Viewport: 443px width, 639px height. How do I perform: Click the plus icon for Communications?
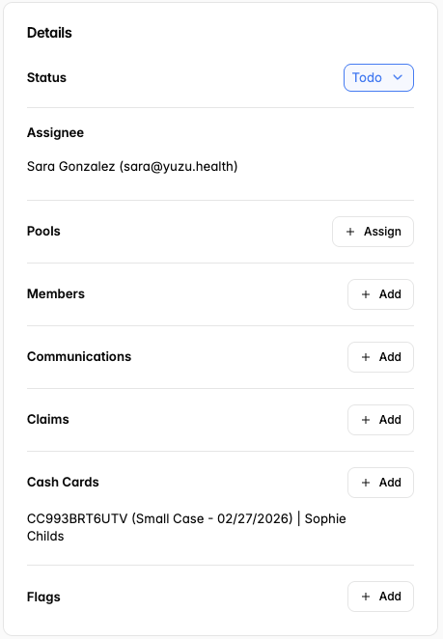pos(366,357)
